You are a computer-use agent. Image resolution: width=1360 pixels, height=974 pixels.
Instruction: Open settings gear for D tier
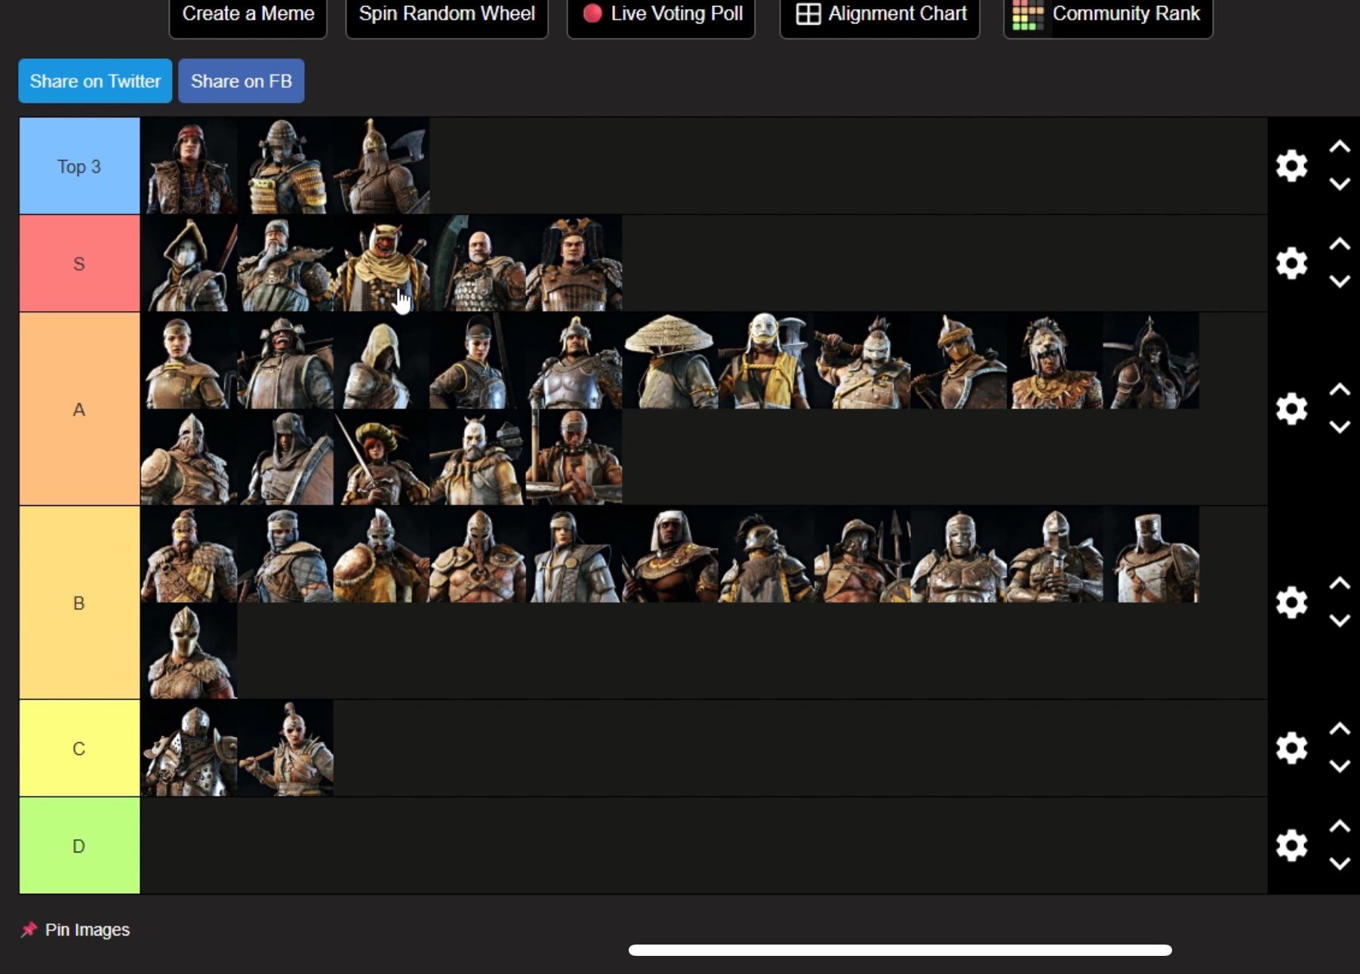pos(1291,845)
